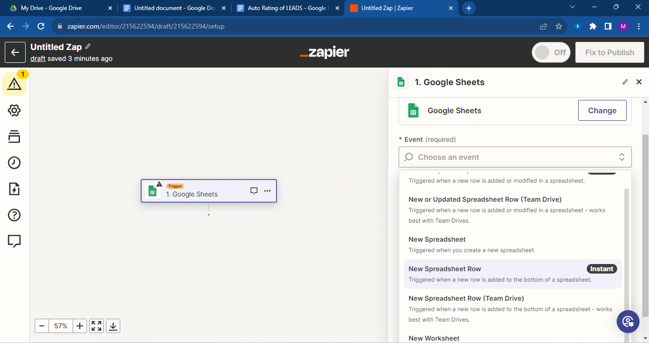
Task: Open browser extensions puzzle icon
Action: pos(592,26)
